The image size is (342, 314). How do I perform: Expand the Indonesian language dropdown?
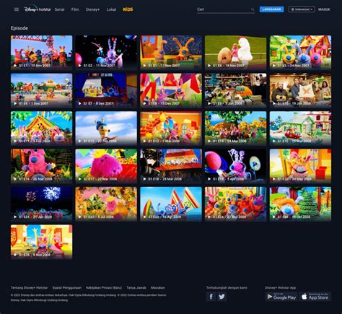coord(302,9)
